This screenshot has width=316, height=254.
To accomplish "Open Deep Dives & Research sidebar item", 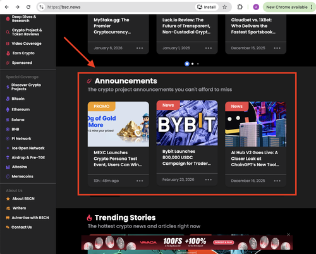I will [x=24, y=19].
